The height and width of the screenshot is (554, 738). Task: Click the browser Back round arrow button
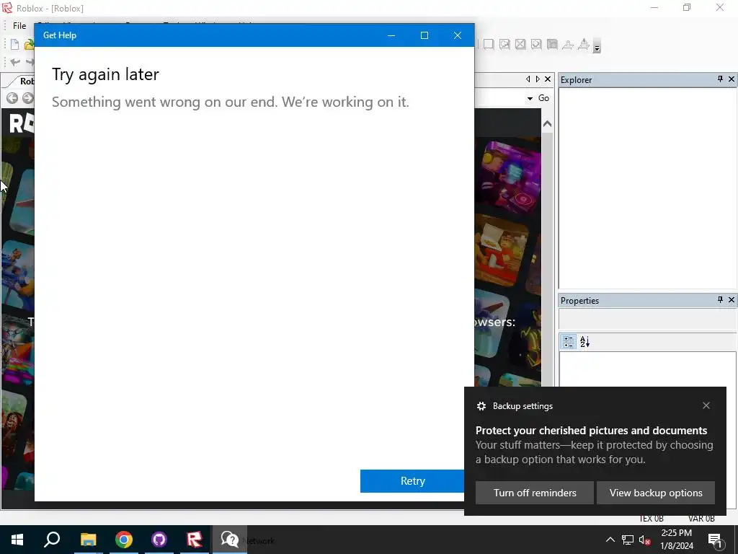[x=12, y=98]
